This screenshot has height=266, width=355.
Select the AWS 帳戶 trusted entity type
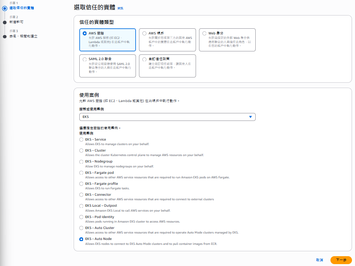[x=167, y=40]
